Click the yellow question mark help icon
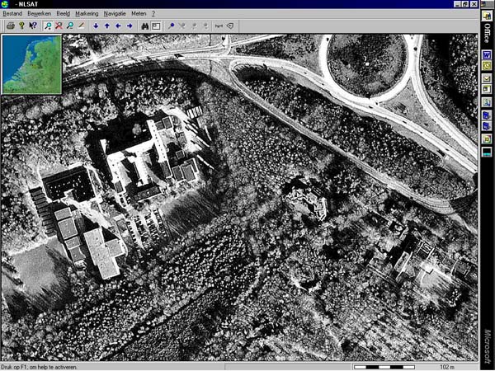This screenshot has width=495, height=371. click(x=21, y=26)
